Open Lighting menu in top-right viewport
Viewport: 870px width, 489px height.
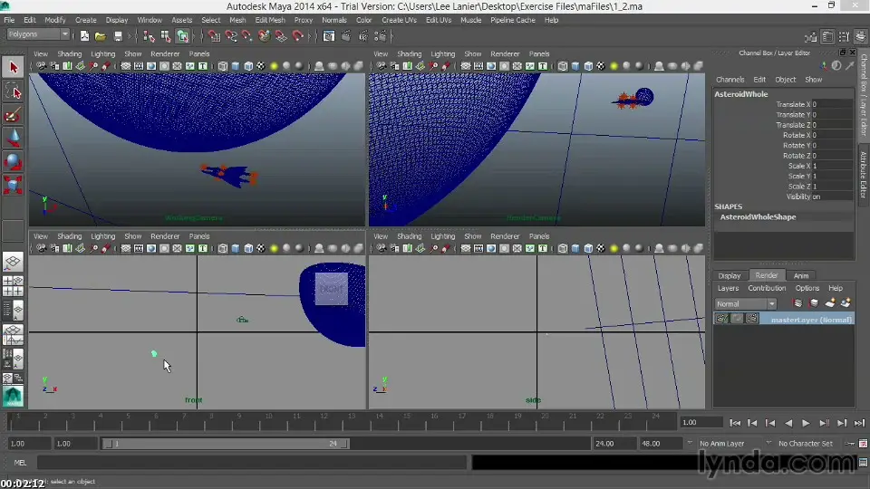443,53
